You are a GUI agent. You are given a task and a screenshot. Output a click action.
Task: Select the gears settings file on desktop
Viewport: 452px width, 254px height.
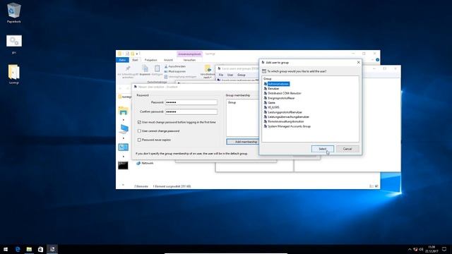click(14, 44)
